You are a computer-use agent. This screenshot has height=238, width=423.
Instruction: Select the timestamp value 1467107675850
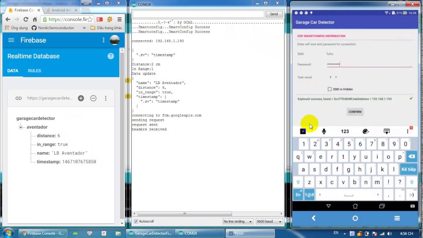(79, 162)
